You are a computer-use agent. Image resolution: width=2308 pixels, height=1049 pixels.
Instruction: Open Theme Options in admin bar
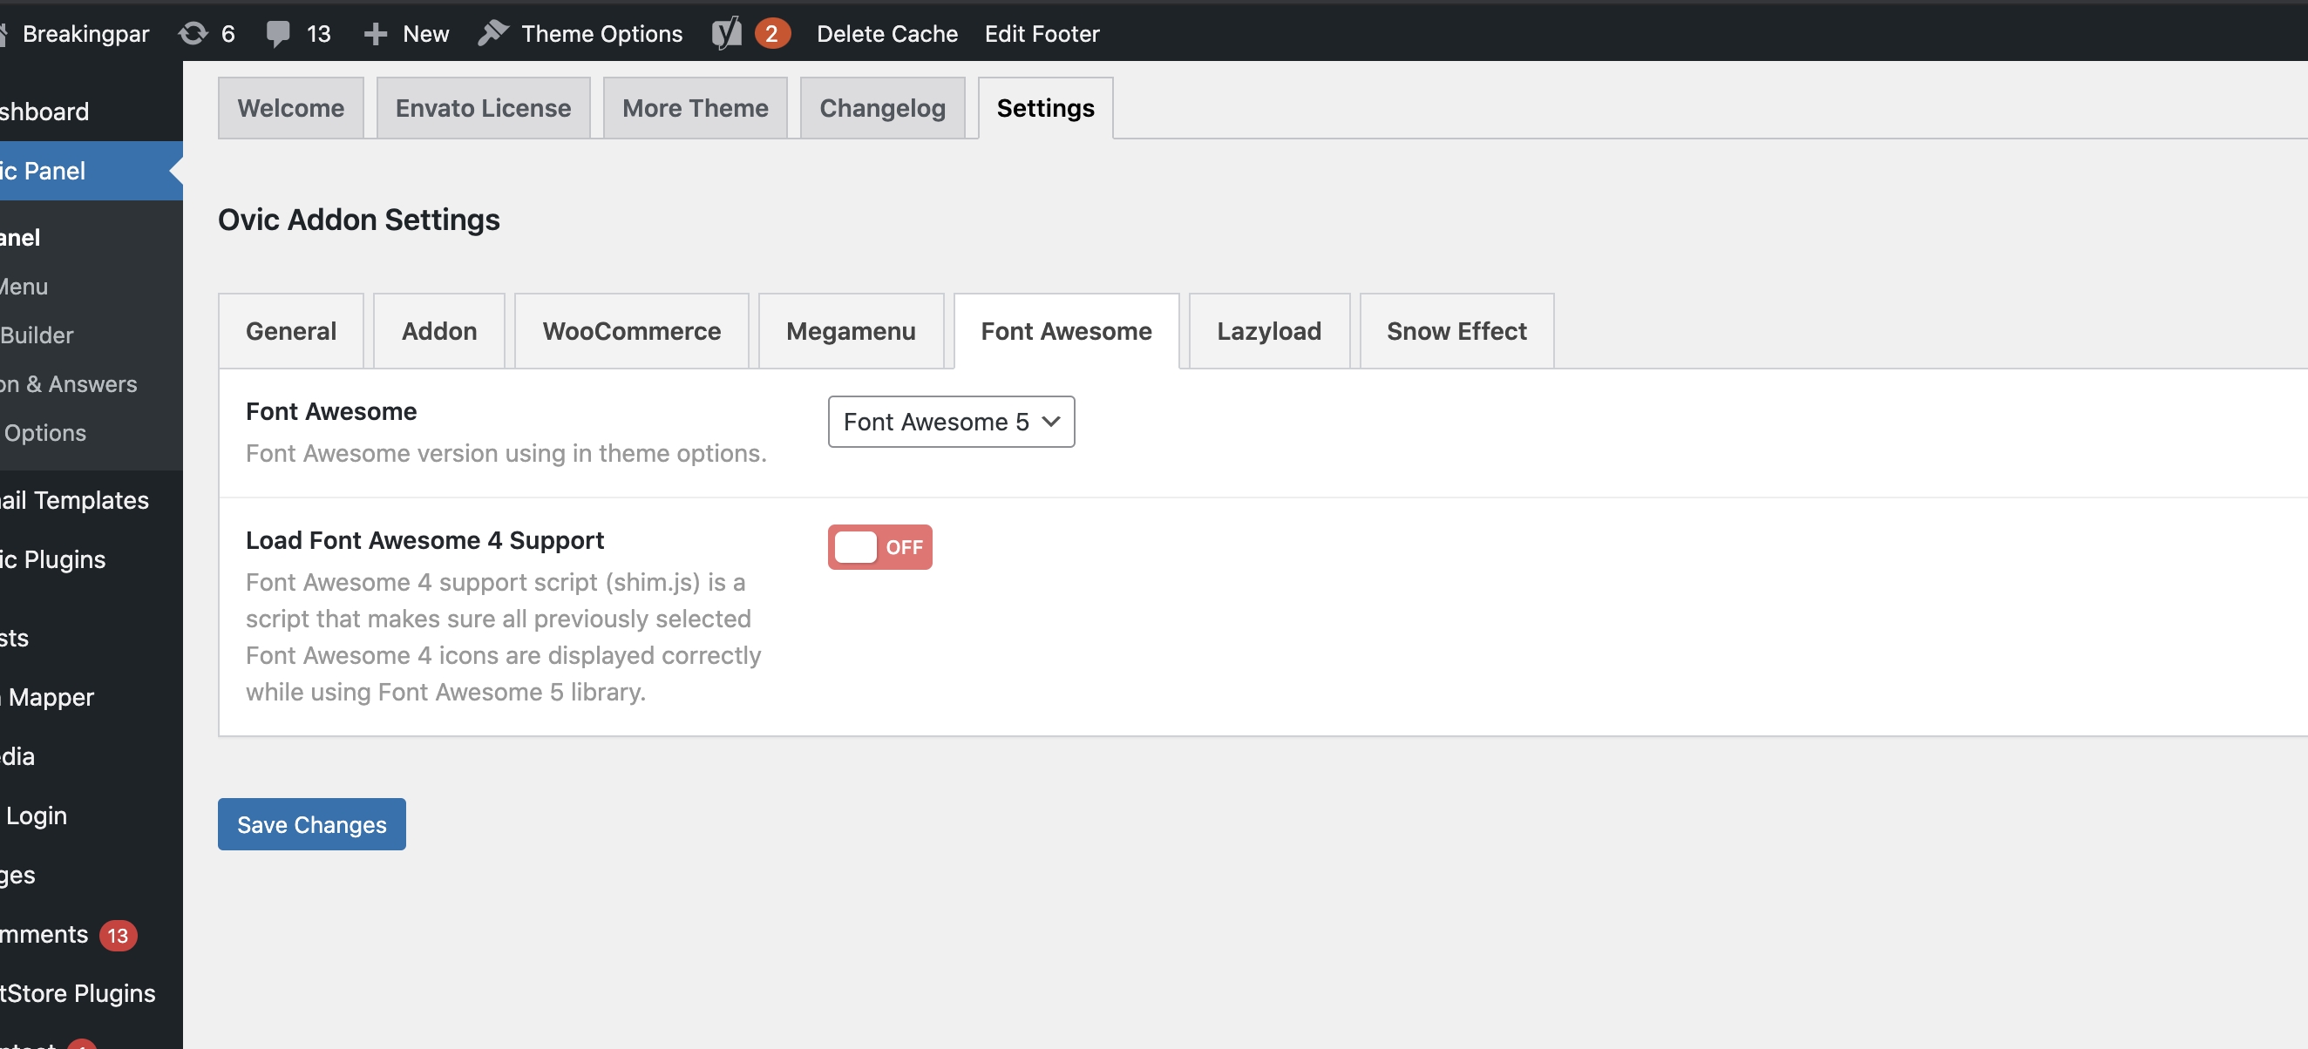[x=602, y=34]
